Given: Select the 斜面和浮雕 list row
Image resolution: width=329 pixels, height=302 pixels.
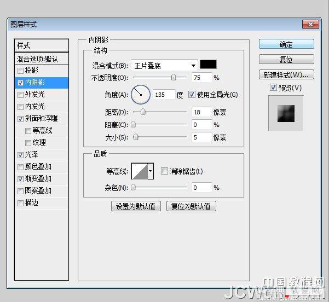Looking at the screenshot, I should pos(42,119).
